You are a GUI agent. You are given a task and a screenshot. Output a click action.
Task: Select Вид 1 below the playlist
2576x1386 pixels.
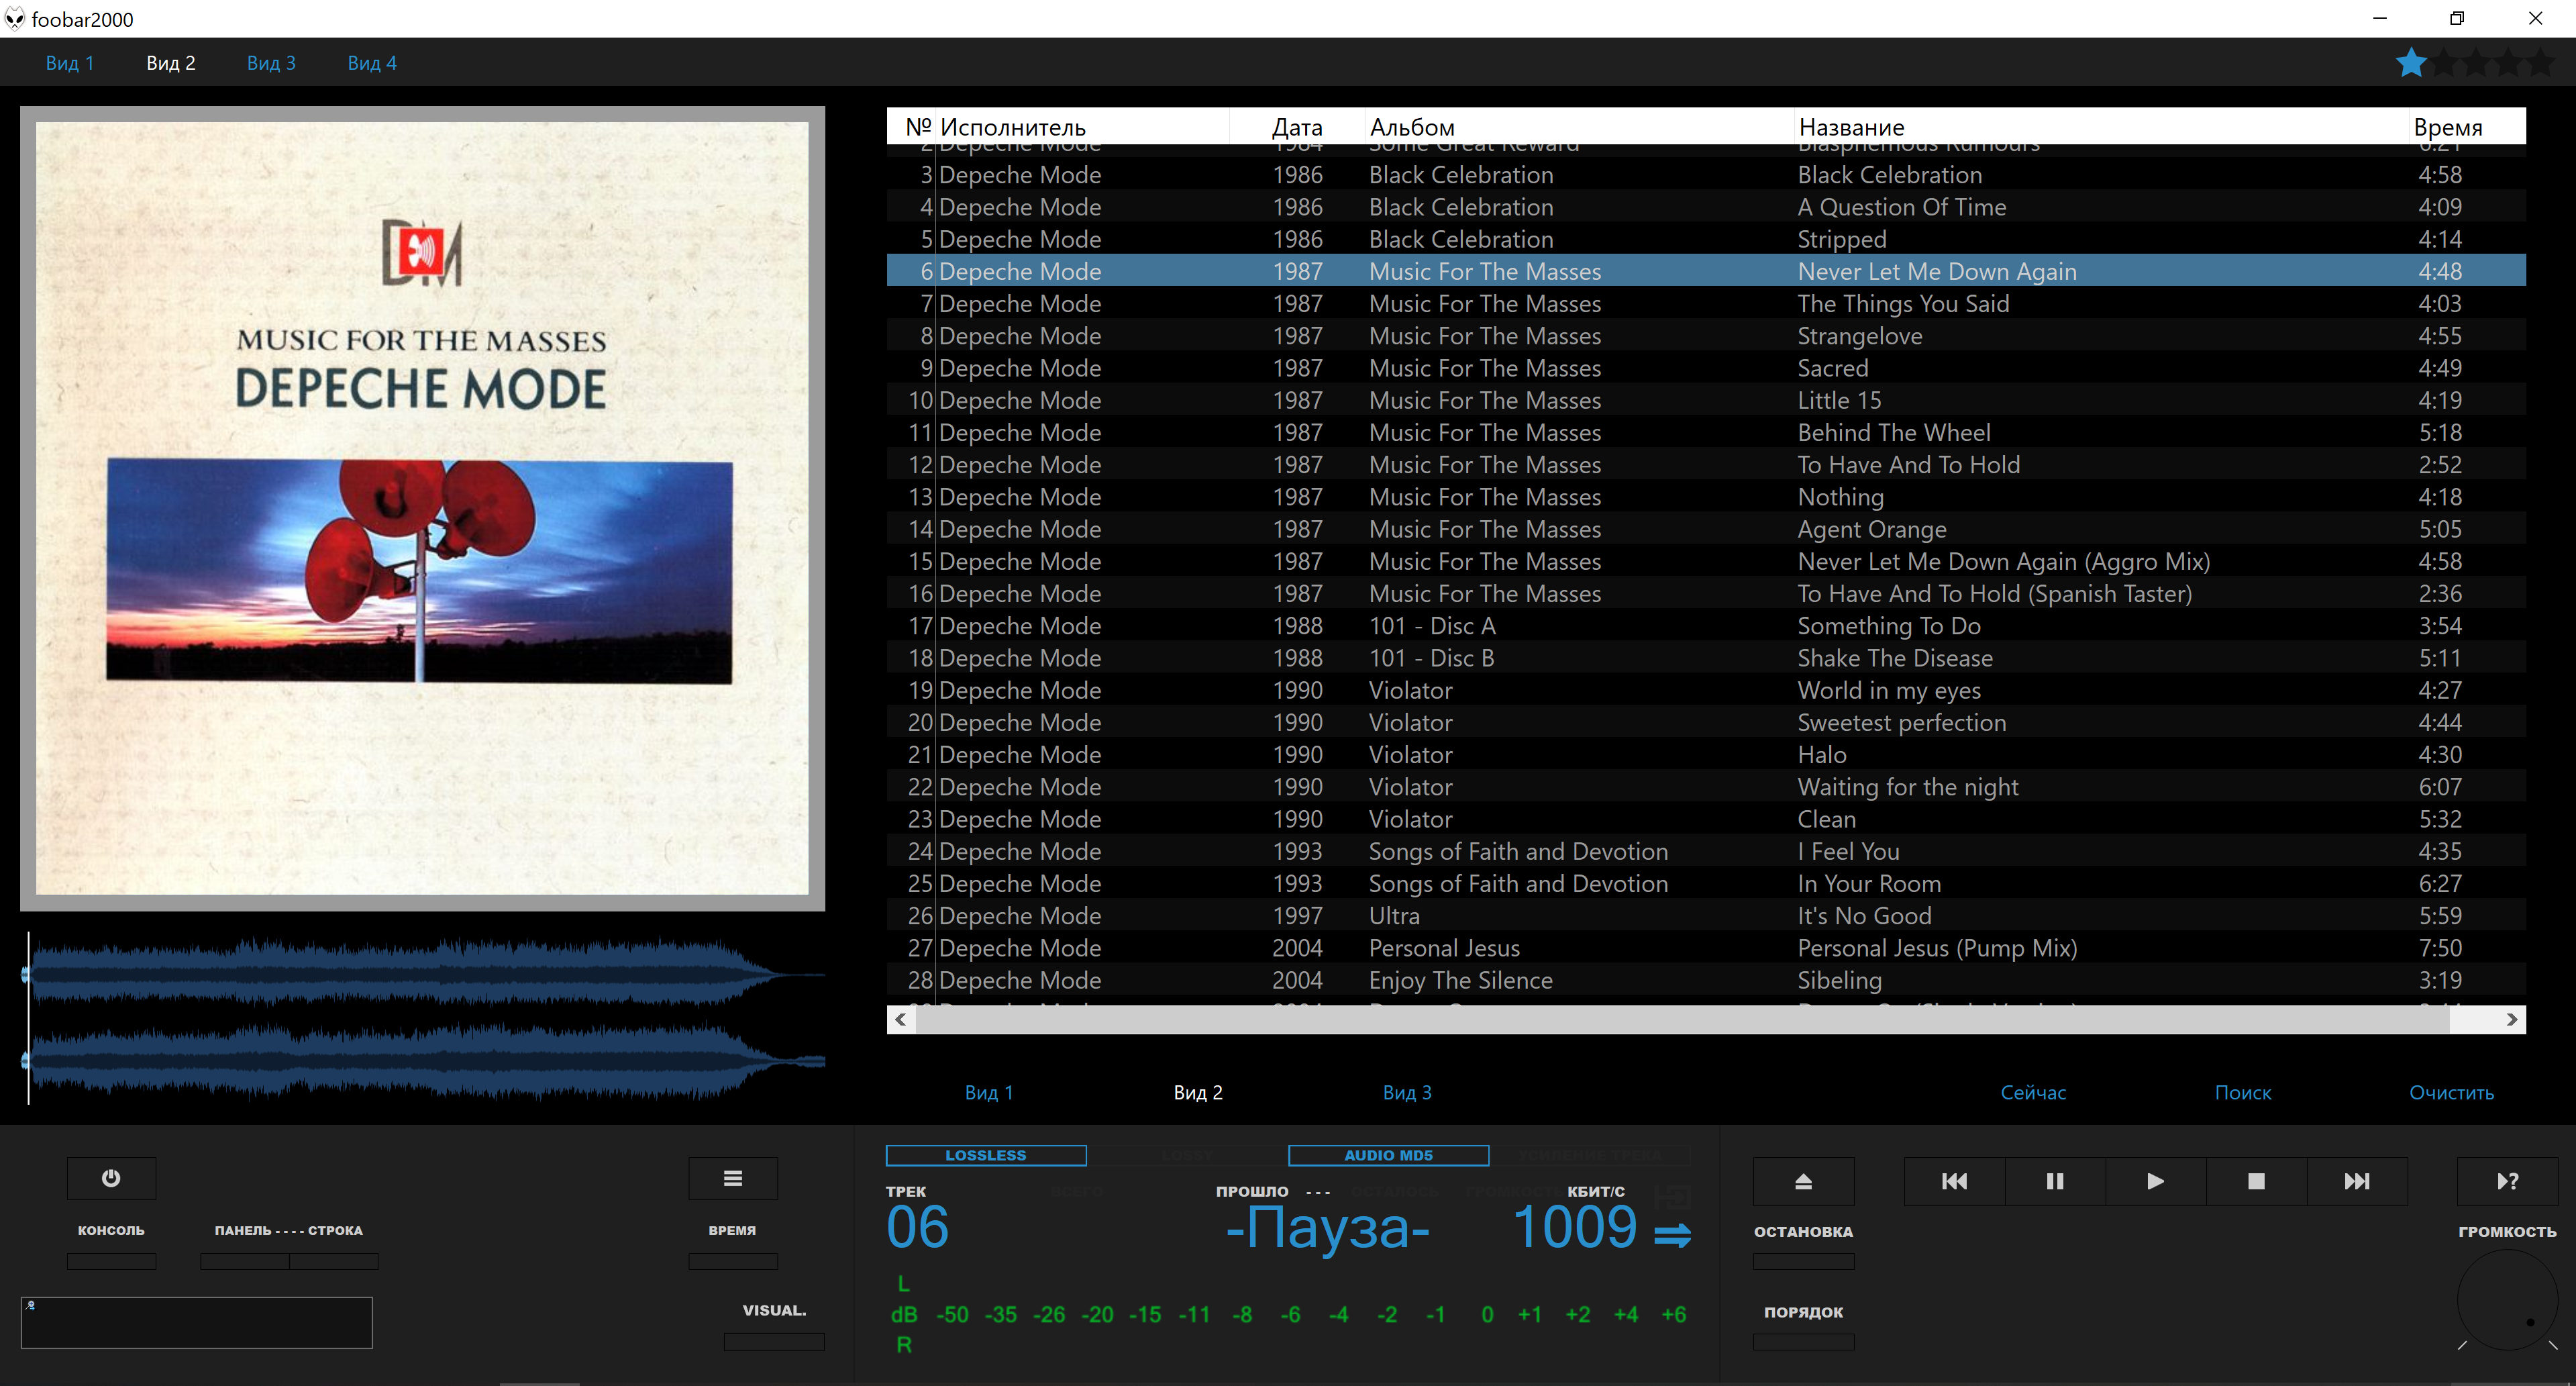click(x=989, y=1092)
